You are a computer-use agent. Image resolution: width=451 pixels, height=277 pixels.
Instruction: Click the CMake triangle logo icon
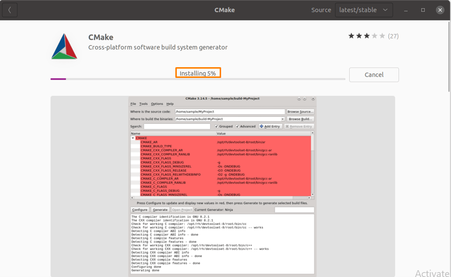(64, 46)
